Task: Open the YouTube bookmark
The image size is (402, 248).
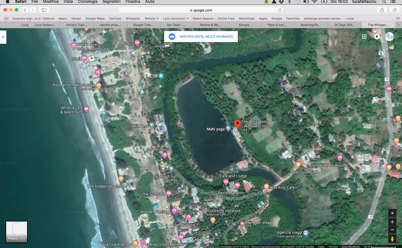Action: (115, 18)
